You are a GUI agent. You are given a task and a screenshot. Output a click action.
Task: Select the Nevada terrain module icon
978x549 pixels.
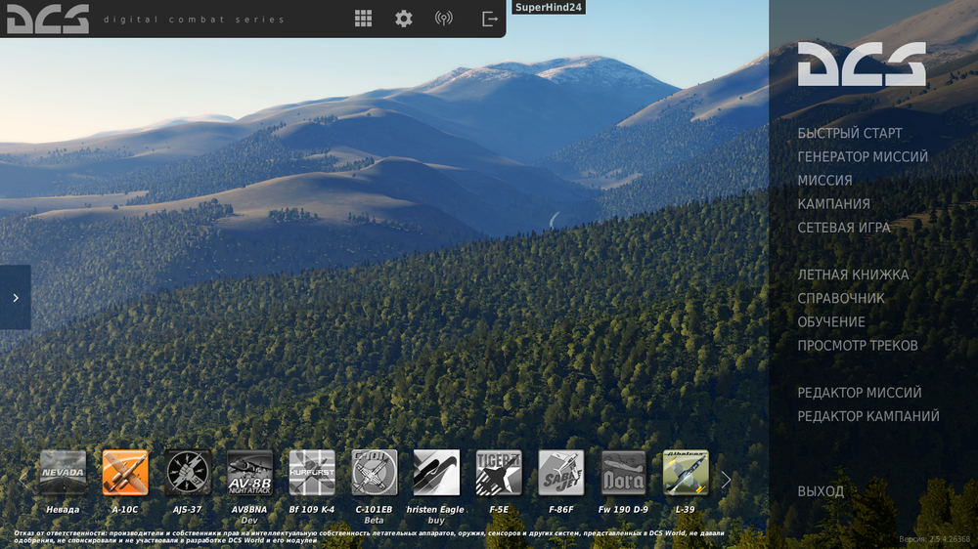coord(63,473)
